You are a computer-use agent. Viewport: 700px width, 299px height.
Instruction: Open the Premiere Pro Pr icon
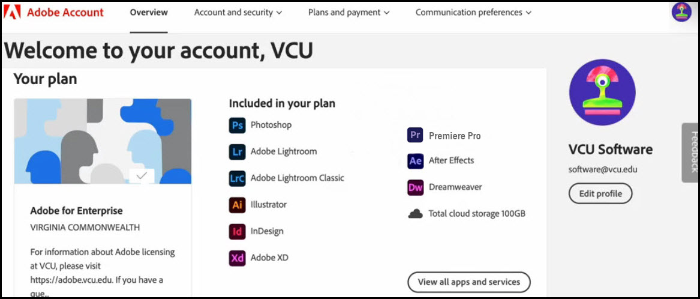pyautogui.click(x=415, y=135)
